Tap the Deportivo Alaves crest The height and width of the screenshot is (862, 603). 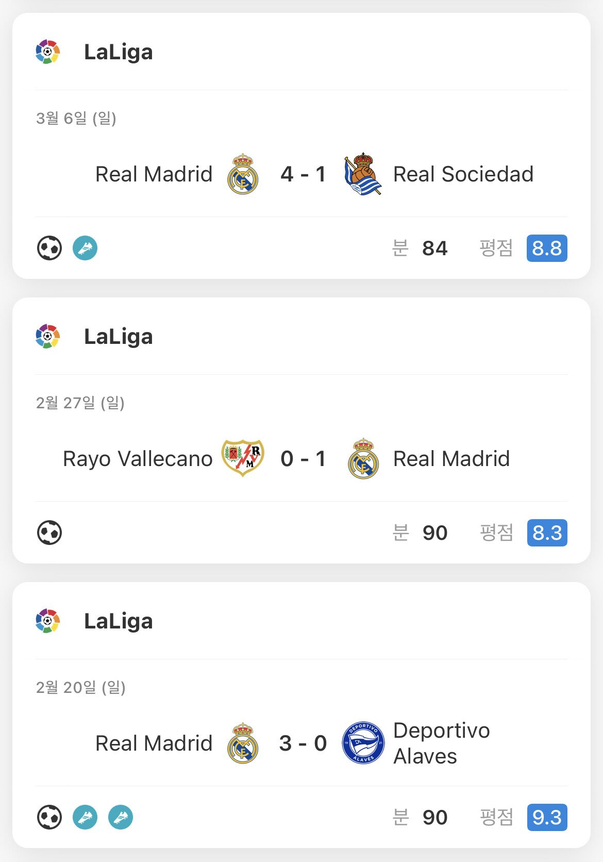(363, 743)
